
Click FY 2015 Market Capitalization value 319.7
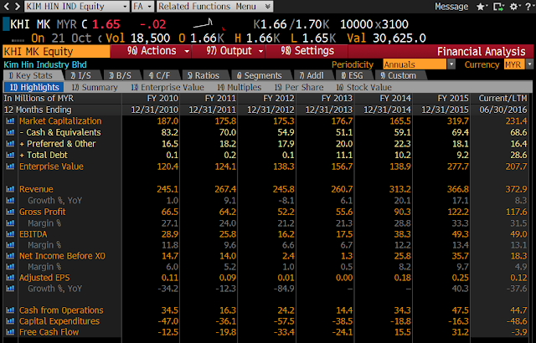[x=458, y=120]
